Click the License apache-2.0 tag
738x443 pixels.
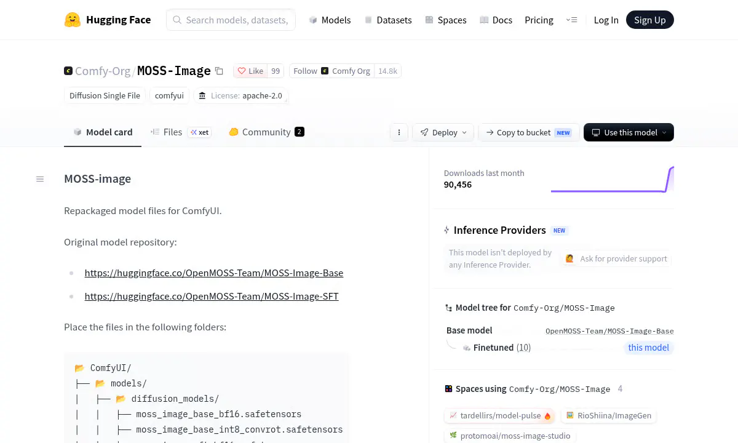pos(241,95)
